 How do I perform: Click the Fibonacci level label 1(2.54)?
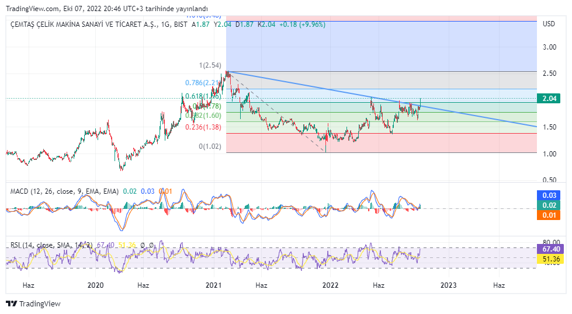tap(210, 65)
